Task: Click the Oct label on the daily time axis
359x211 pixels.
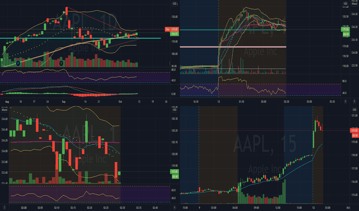Action: tap(120, 102)
